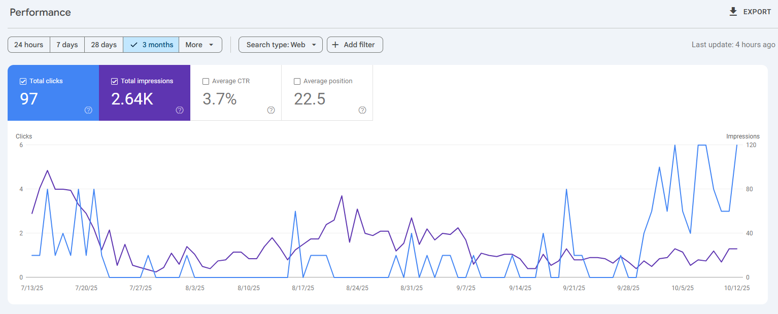Uncheck the Total impressions checkbox
This screenshot has height=314, width=778.
(114, 81)
